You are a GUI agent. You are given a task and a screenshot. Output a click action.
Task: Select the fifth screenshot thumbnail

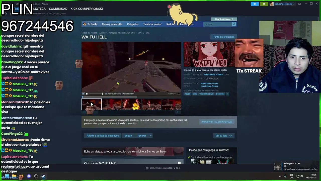(x=171, y=104)
